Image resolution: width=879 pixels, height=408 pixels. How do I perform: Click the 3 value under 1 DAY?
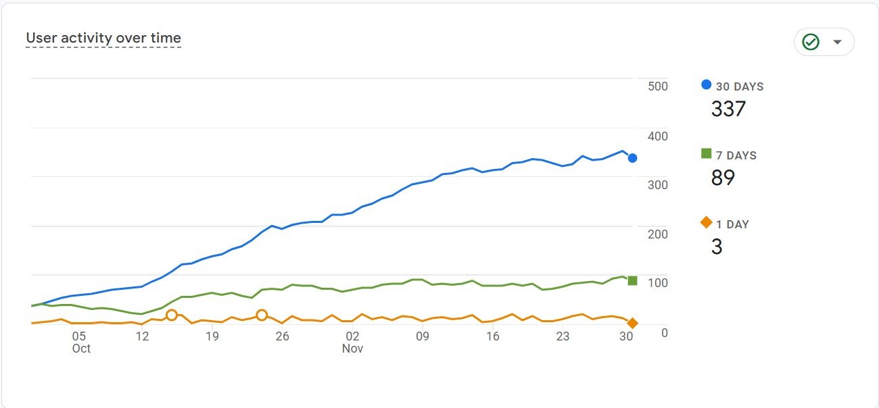(x=718, y=247)
